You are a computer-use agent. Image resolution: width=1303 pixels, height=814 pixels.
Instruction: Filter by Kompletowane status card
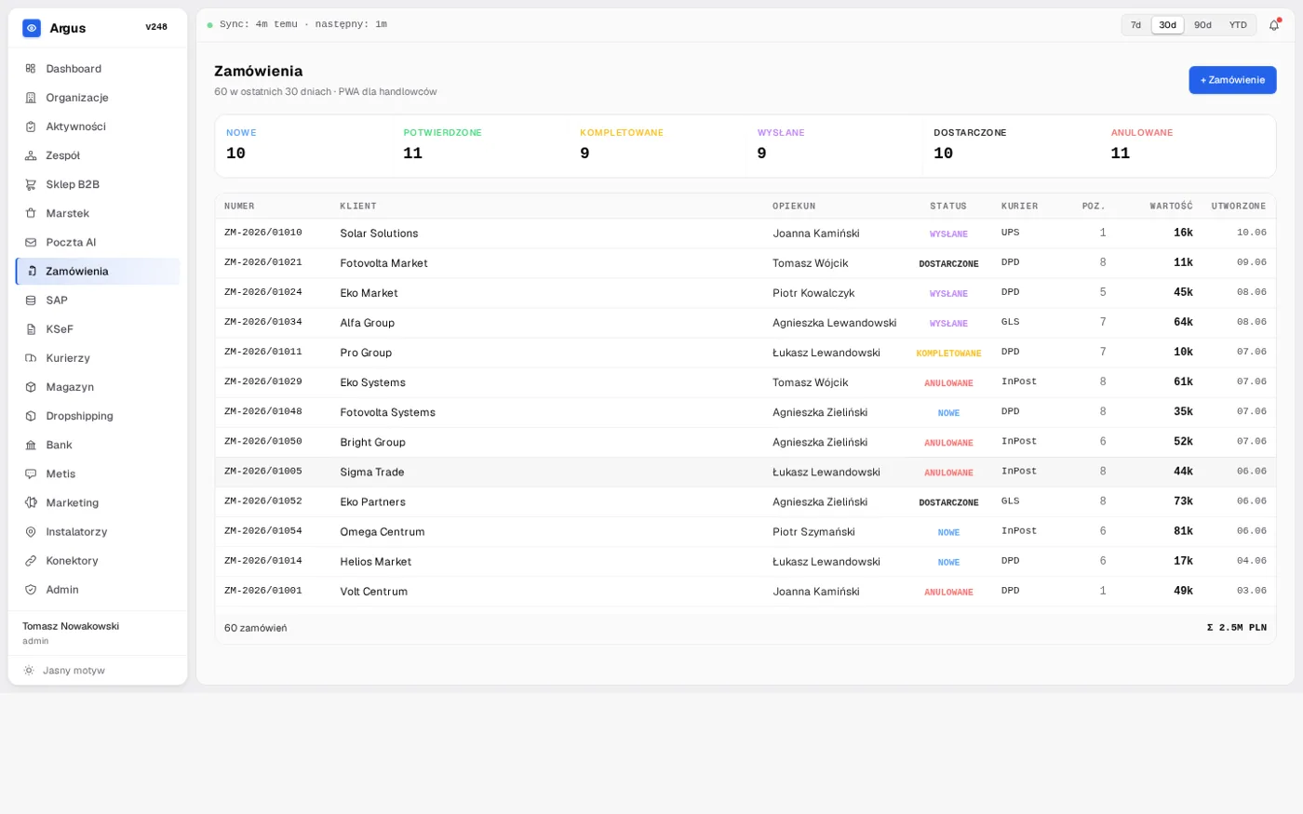pyautogui.click(x=657, y=146)
